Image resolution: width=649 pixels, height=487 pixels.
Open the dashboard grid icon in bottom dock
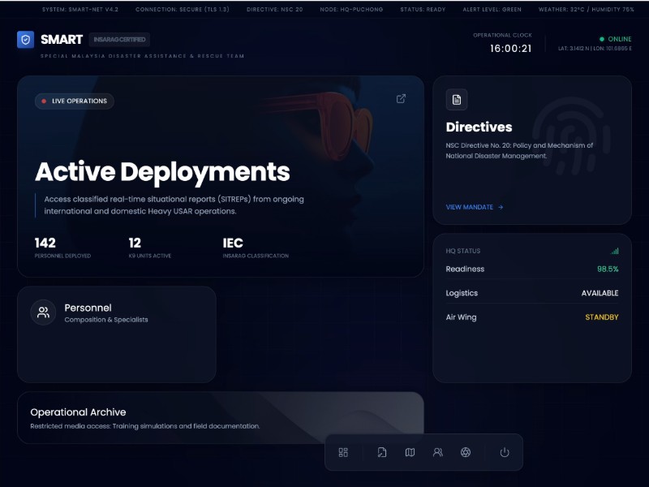click(343, 453)
